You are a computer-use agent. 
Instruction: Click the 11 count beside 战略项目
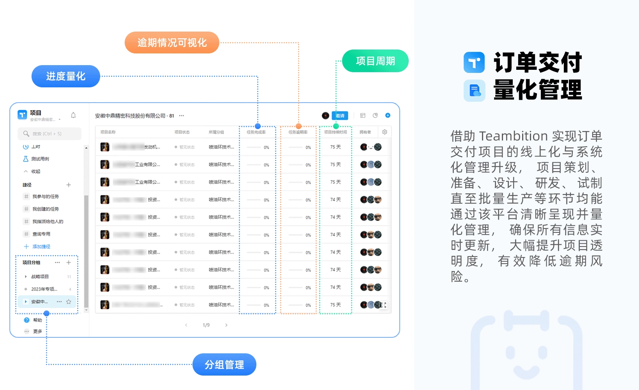[x=69, y=277]
